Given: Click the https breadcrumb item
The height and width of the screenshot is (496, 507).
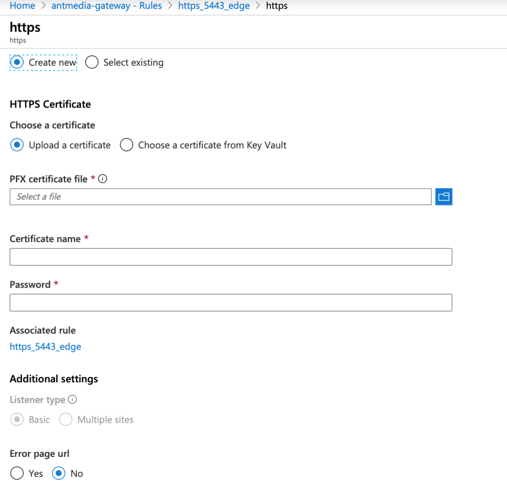Looking at the screenshot, I should click(x=277, y=5).
